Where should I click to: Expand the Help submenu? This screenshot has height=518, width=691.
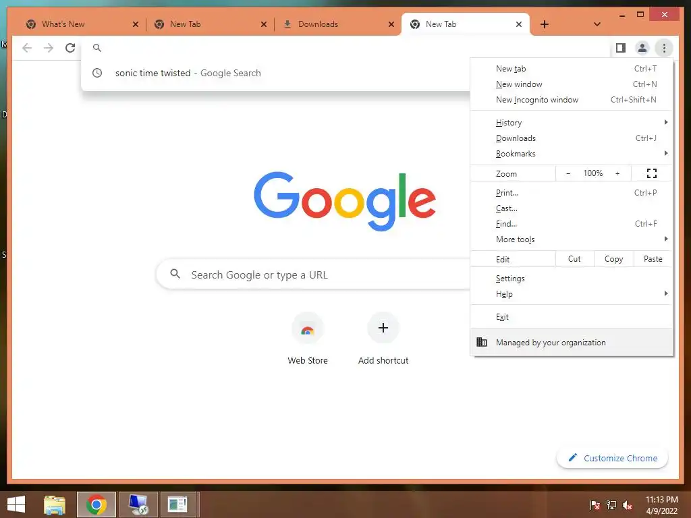tap(572, 294)
